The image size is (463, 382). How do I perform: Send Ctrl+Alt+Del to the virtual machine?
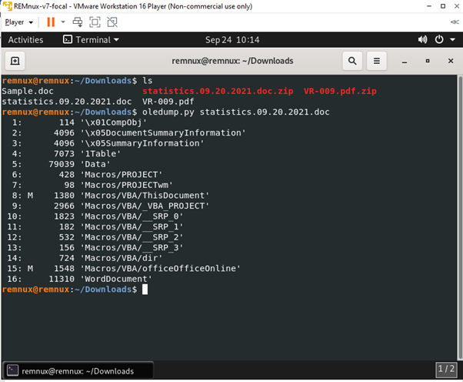78,22
